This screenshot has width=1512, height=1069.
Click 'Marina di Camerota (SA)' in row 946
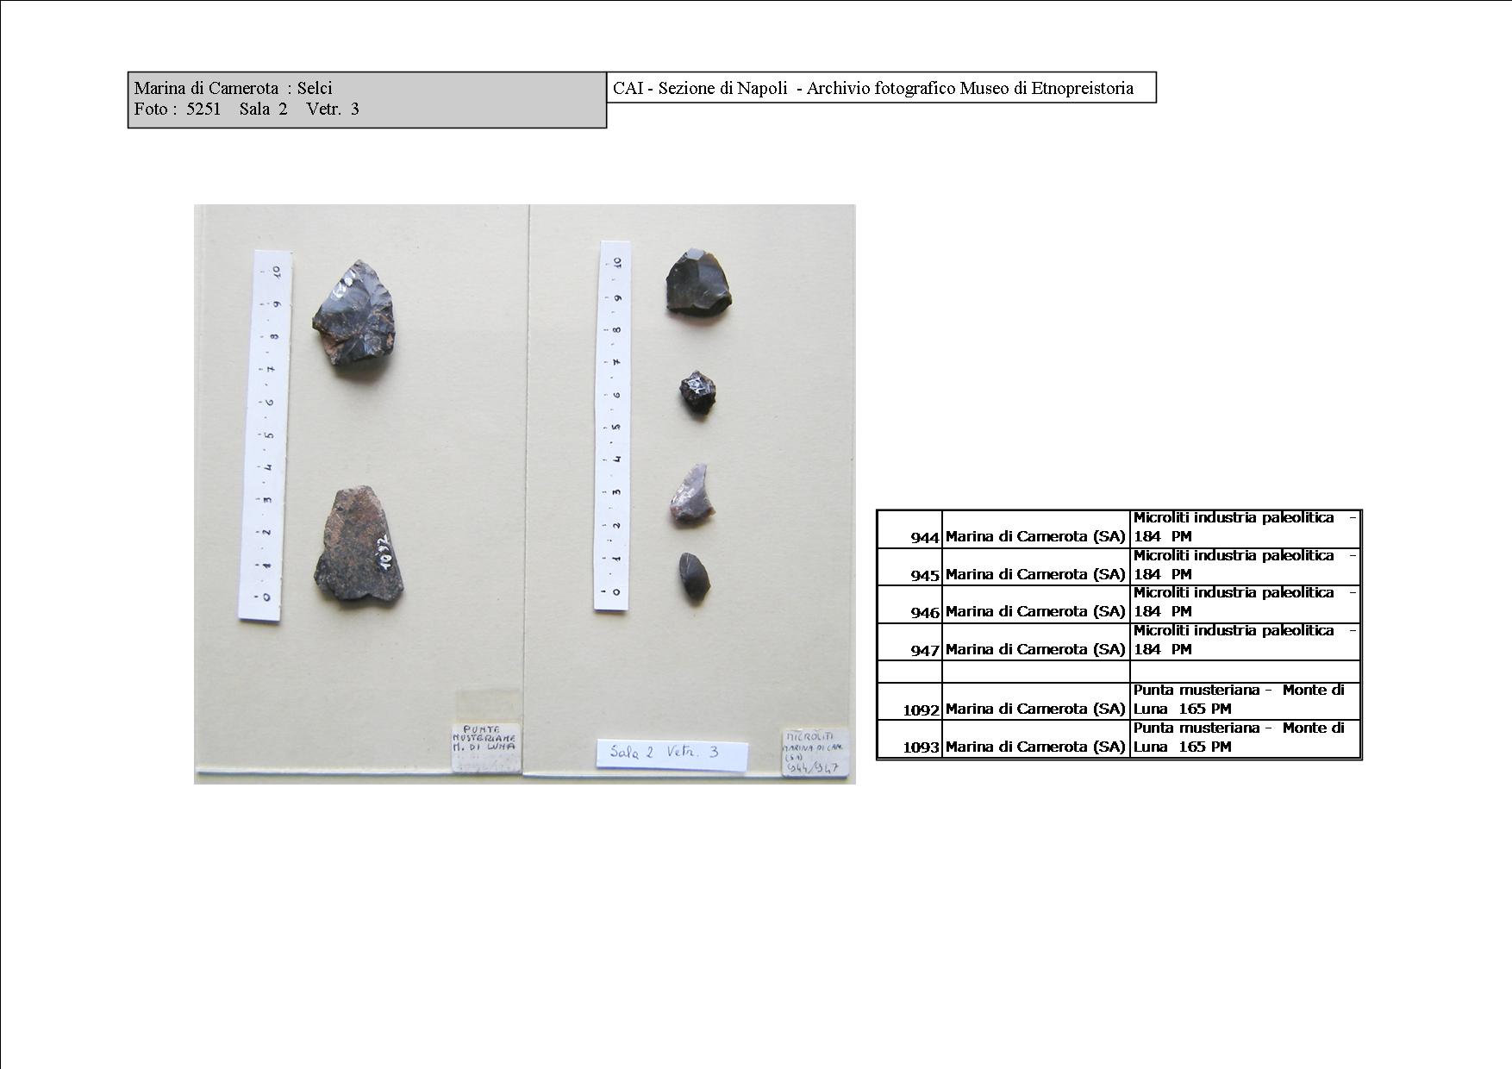(x=1035, y=611)
